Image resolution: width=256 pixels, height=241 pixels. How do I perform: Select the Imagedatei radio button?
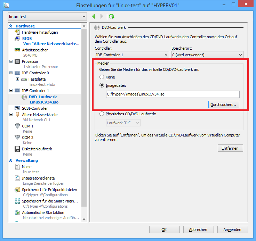[102, 85]
